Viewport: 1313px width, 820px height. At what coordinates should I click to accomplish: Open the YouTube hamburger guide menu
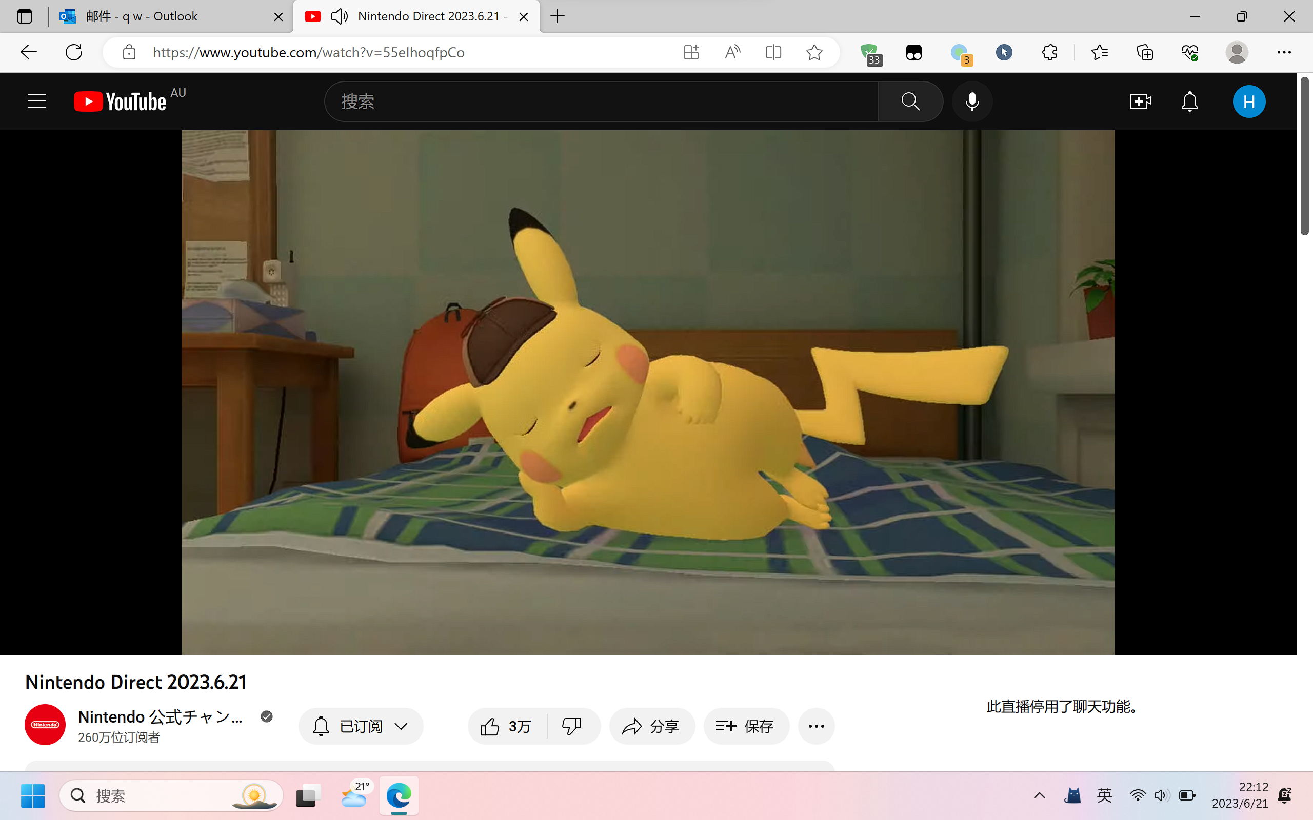37,101
